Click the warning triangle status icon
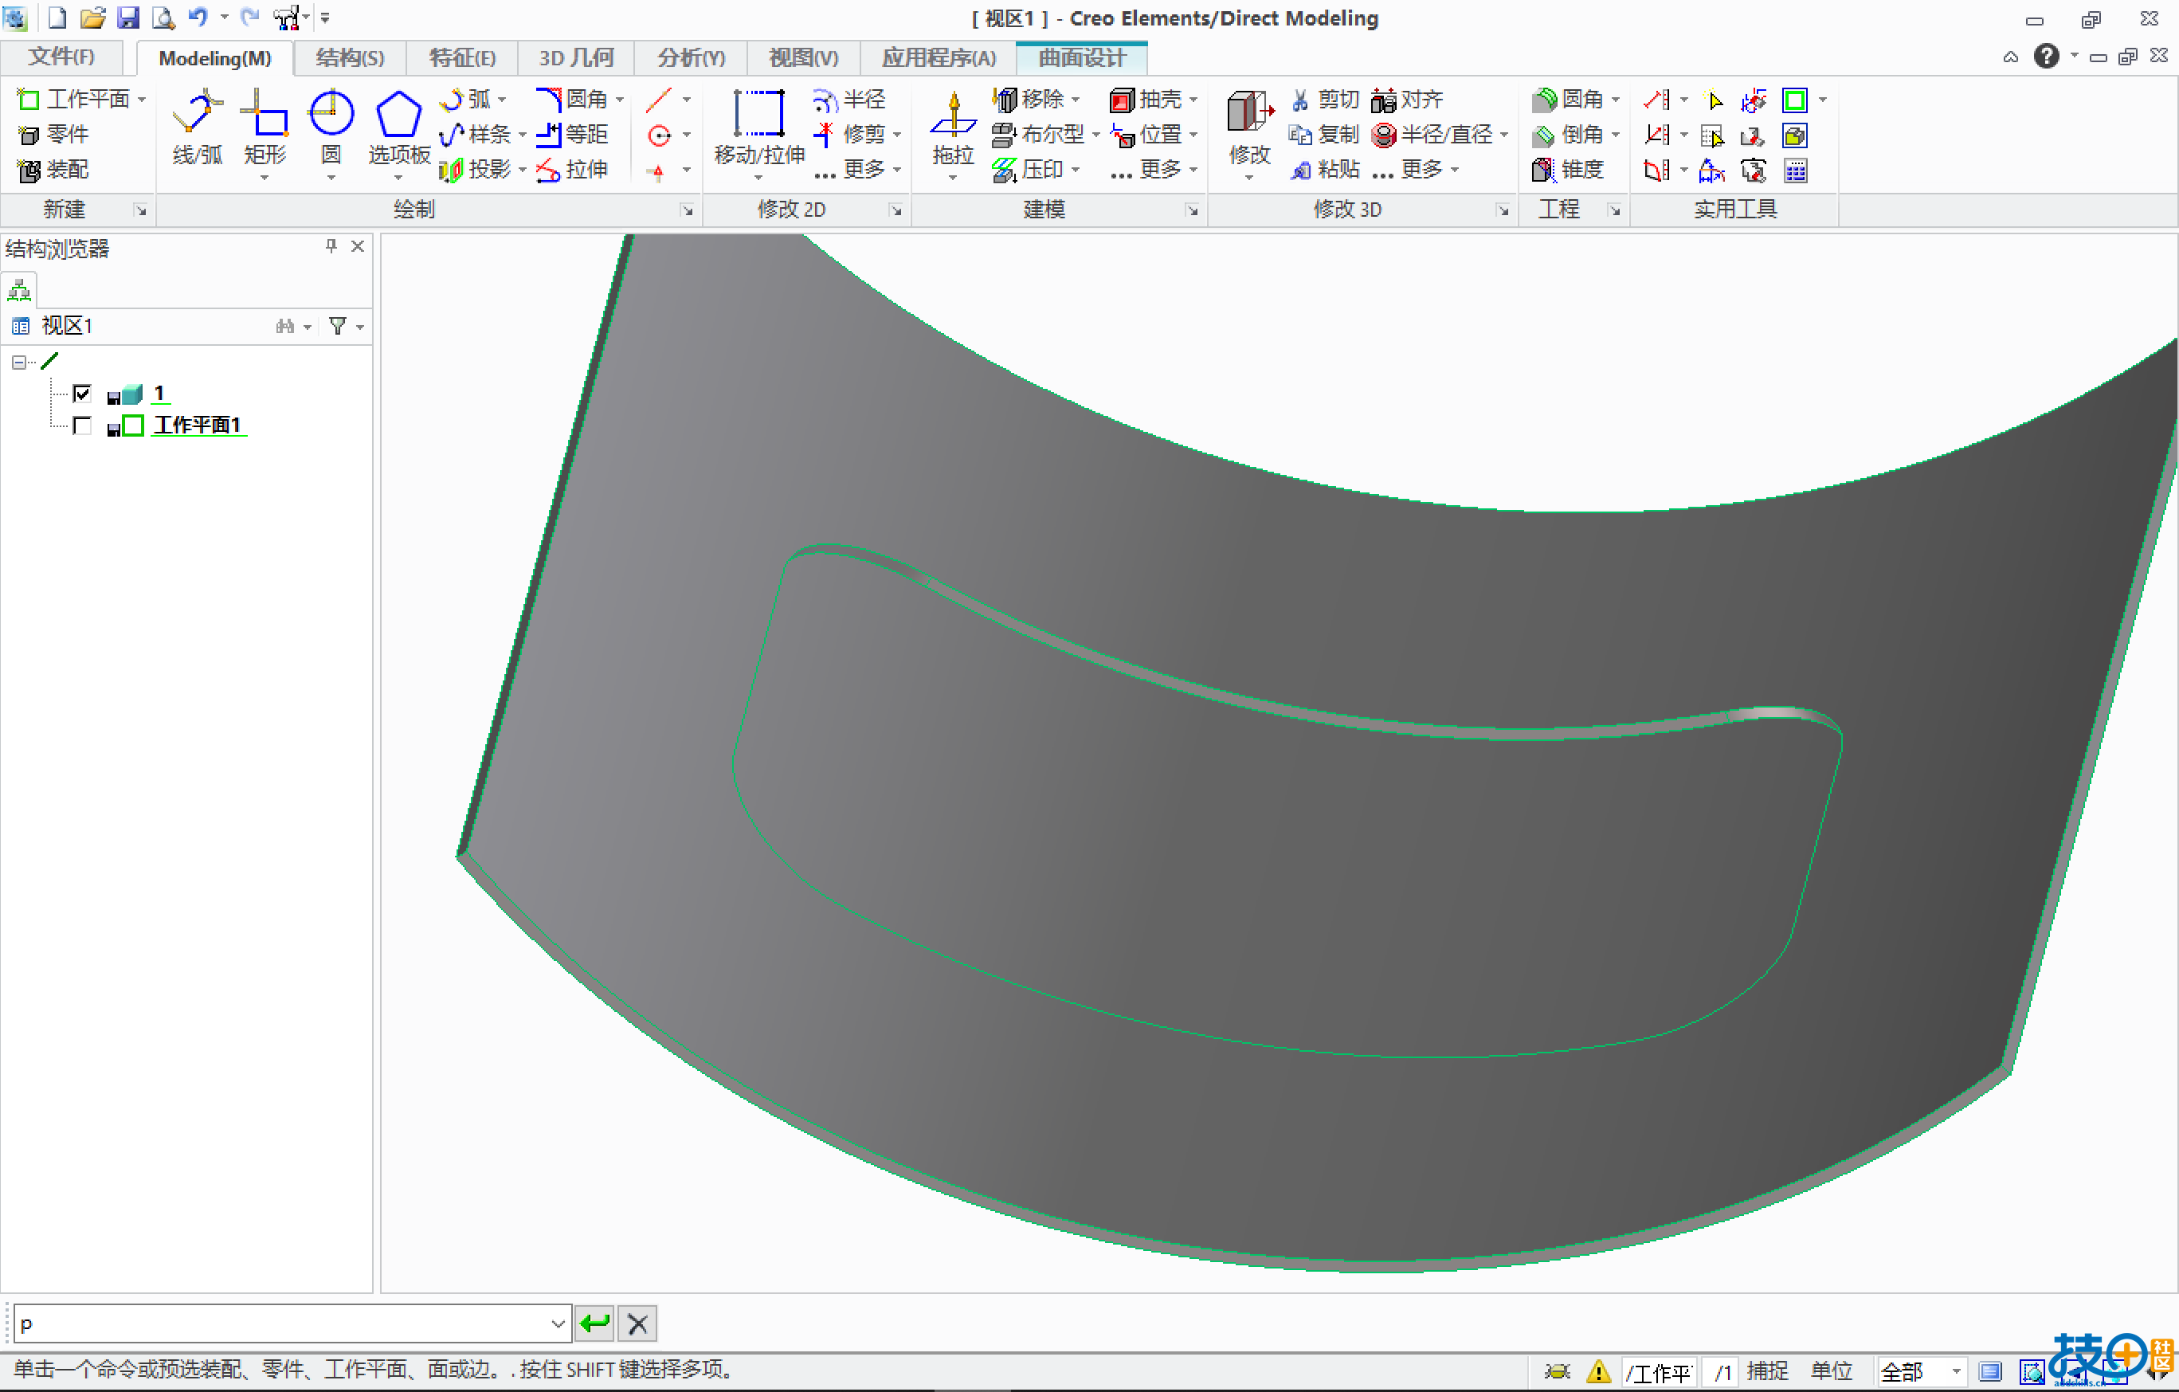Screen dimensions: 2179x1392 pos(1597,1371)
